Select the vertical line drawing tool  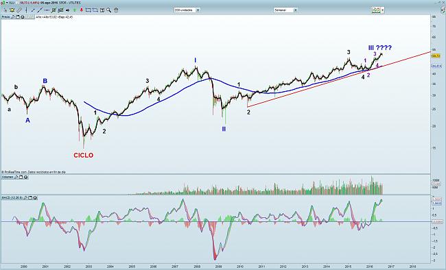[27, 10]
